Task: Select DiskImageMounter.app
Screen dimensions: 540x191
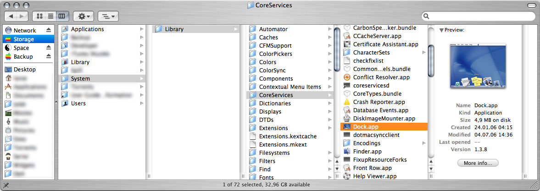Action: 384,119
